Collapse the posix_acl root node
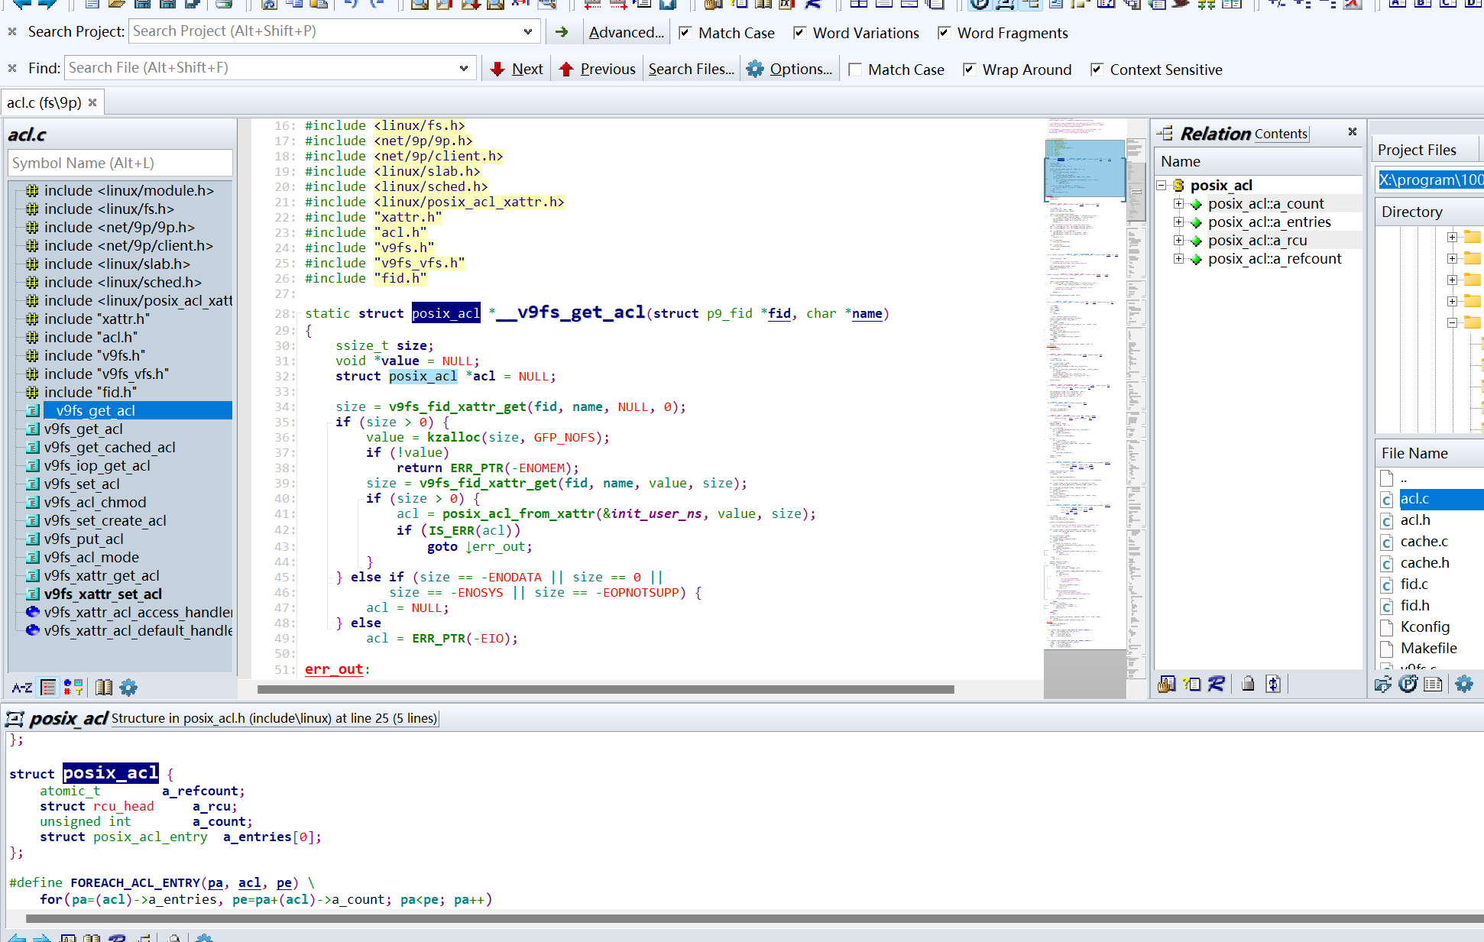The width and height of the screenshot is (1484, 942). click(1161, 186)
